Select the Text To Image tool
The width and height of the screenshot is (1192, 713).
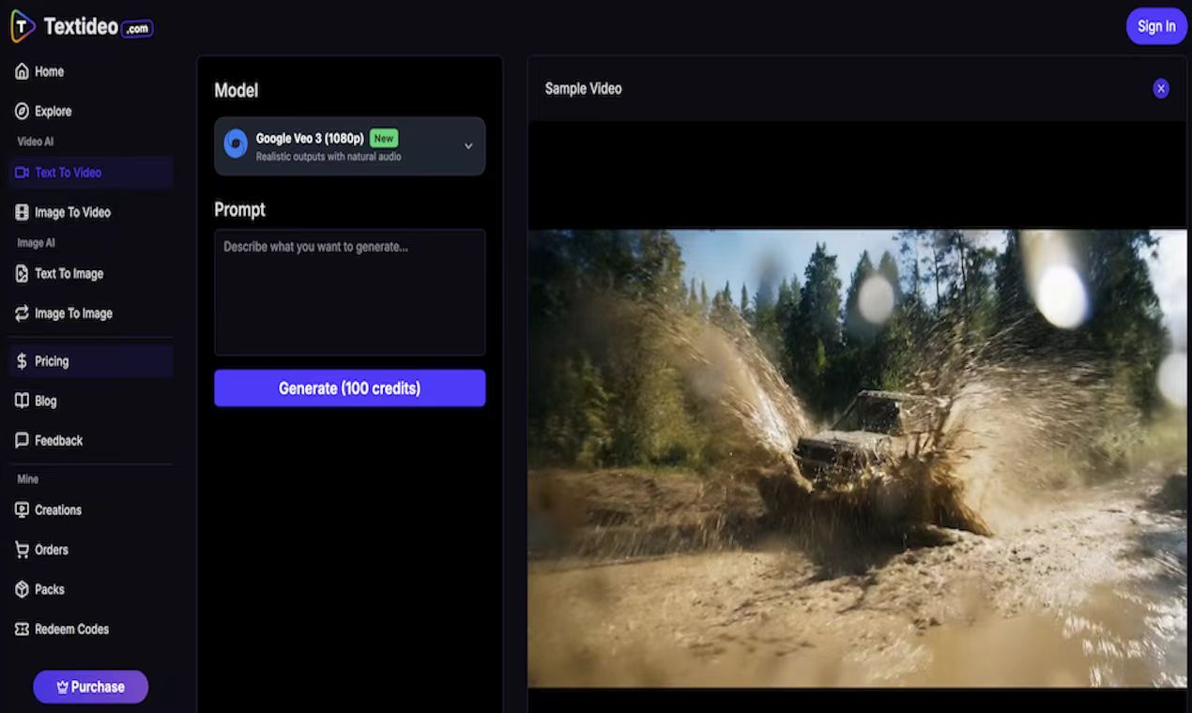pyautogui.click(x=68, y=273)
